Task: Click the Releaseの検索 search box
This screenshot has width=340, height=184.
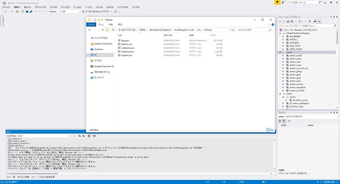Action: (x=255, y=30)
